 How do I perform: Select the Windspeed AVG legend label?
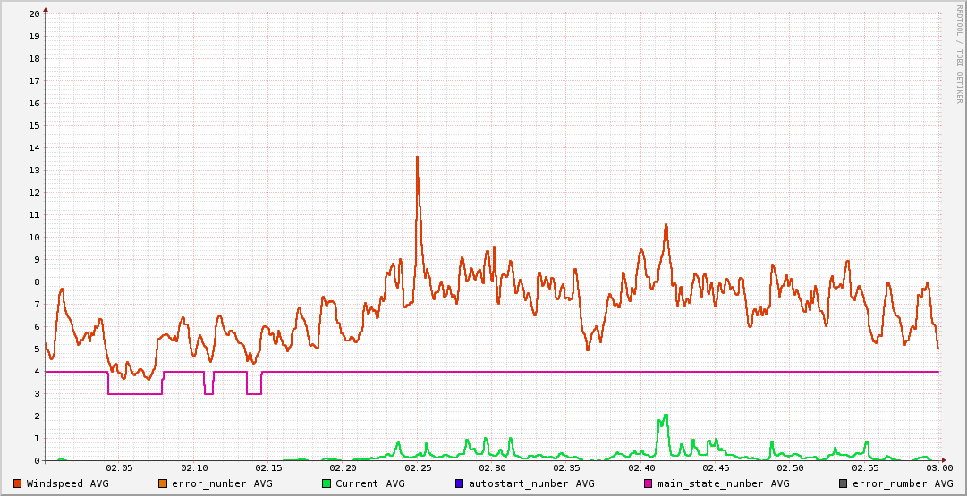[x=67, y=483]
